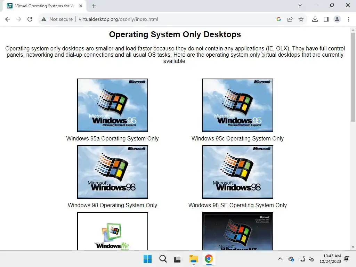Open the tab search dropdown chevron
Image resolution: width=356 pixels, height=267 pixels.
[x=300, y=5]
